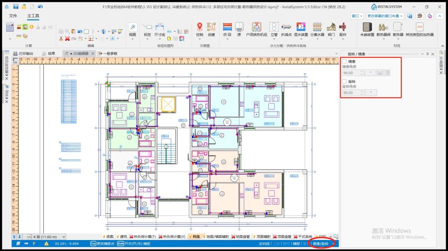This screenshot has height=251, width=448.
Task: Close the 2D编辑器 tab
Action: coord(93,53)
